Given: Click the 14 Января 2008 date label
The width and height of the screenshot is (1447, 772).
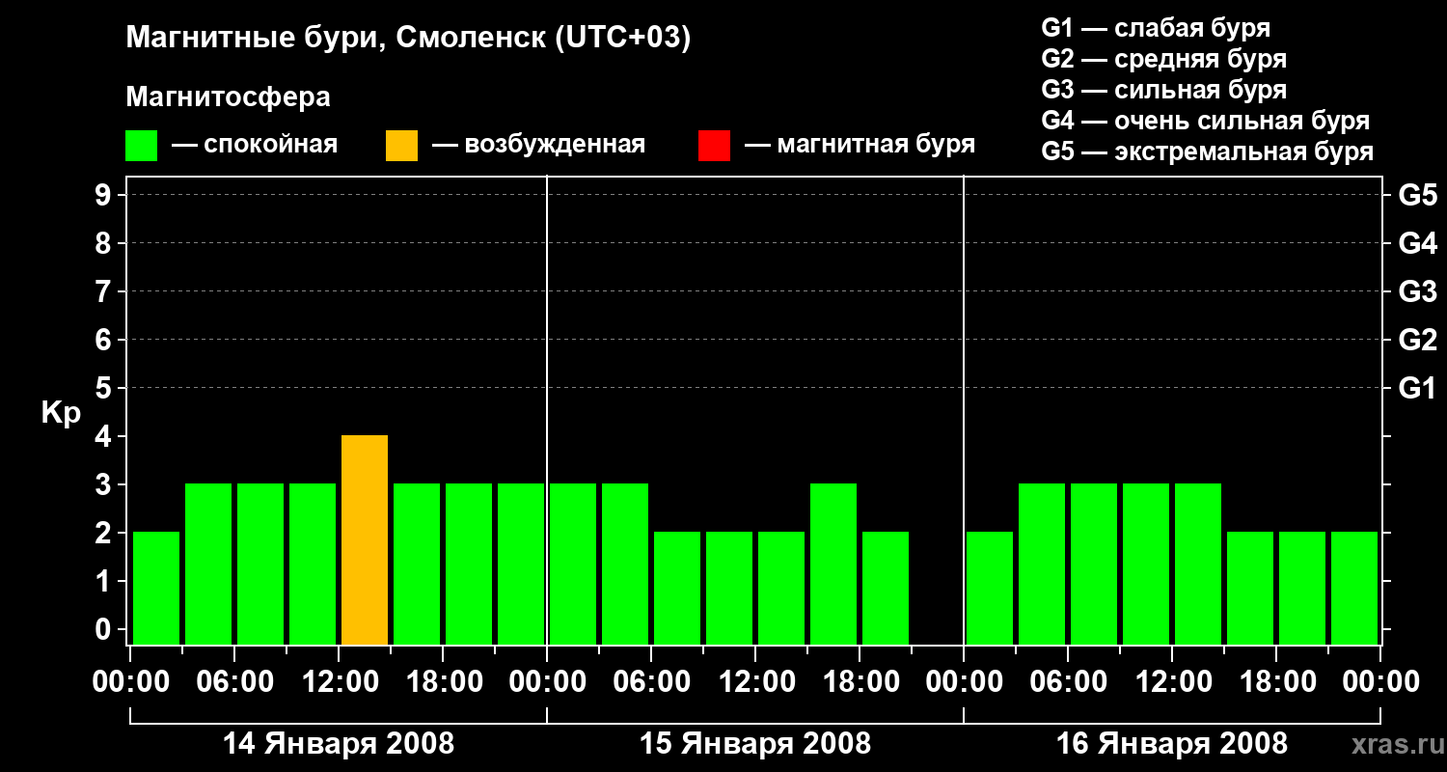Looking at the screenshot, I should tap(339, 744).
